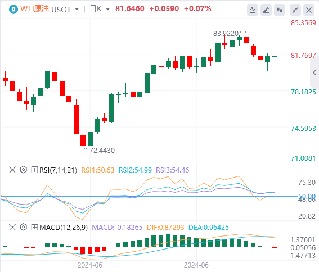The image size is (319, 272).
Task: Click the RSI(7,14,21) label
Action: point(58,170)
